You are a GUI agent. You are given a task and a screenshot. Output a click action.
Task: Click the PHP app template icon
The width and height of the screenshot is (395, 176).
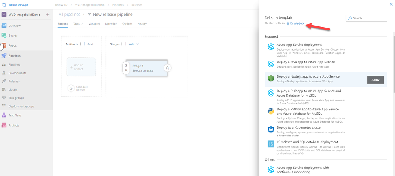(271, 93)
